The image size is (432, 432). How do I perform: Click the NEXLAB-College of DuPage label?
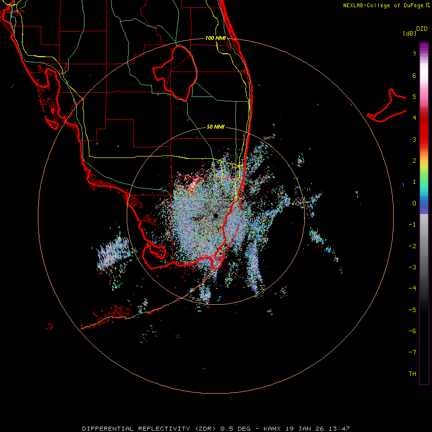tap(383, 5)
